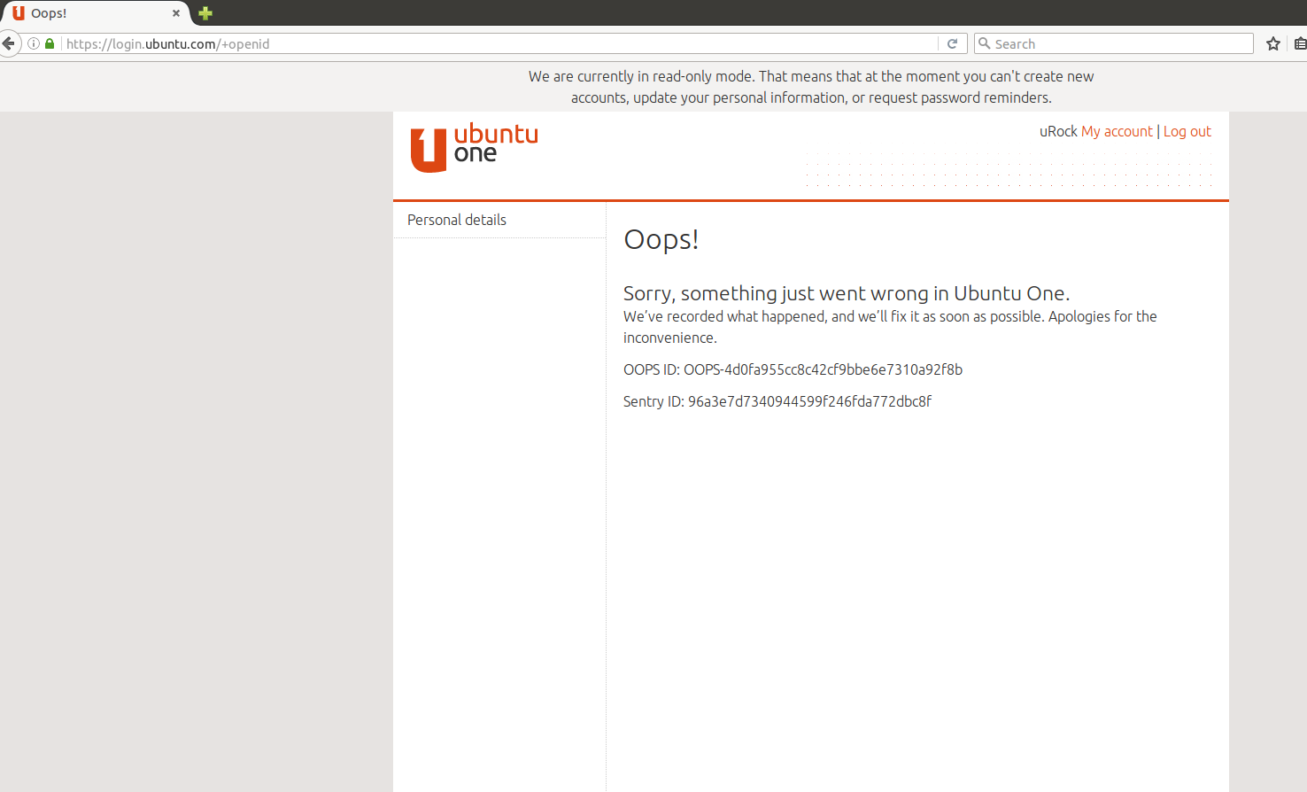
Task: Select the Oops! browser tab
Action: (x=96, y=13)
